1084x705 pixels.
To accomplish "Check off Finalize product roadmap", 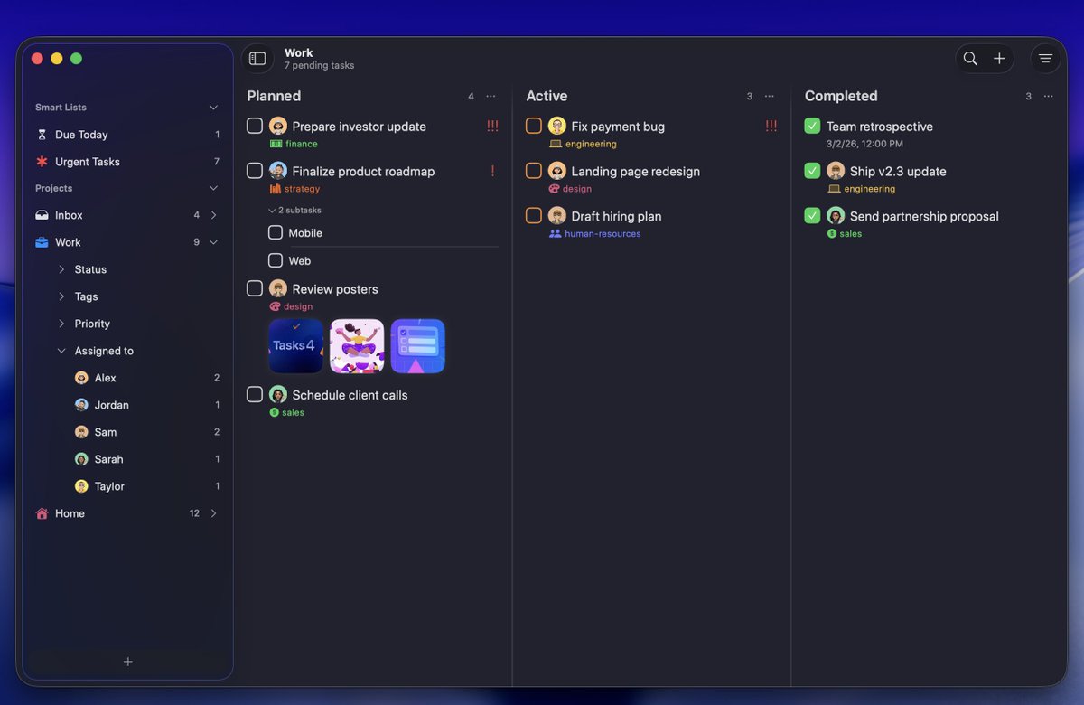I will click(x=255, y=170).
